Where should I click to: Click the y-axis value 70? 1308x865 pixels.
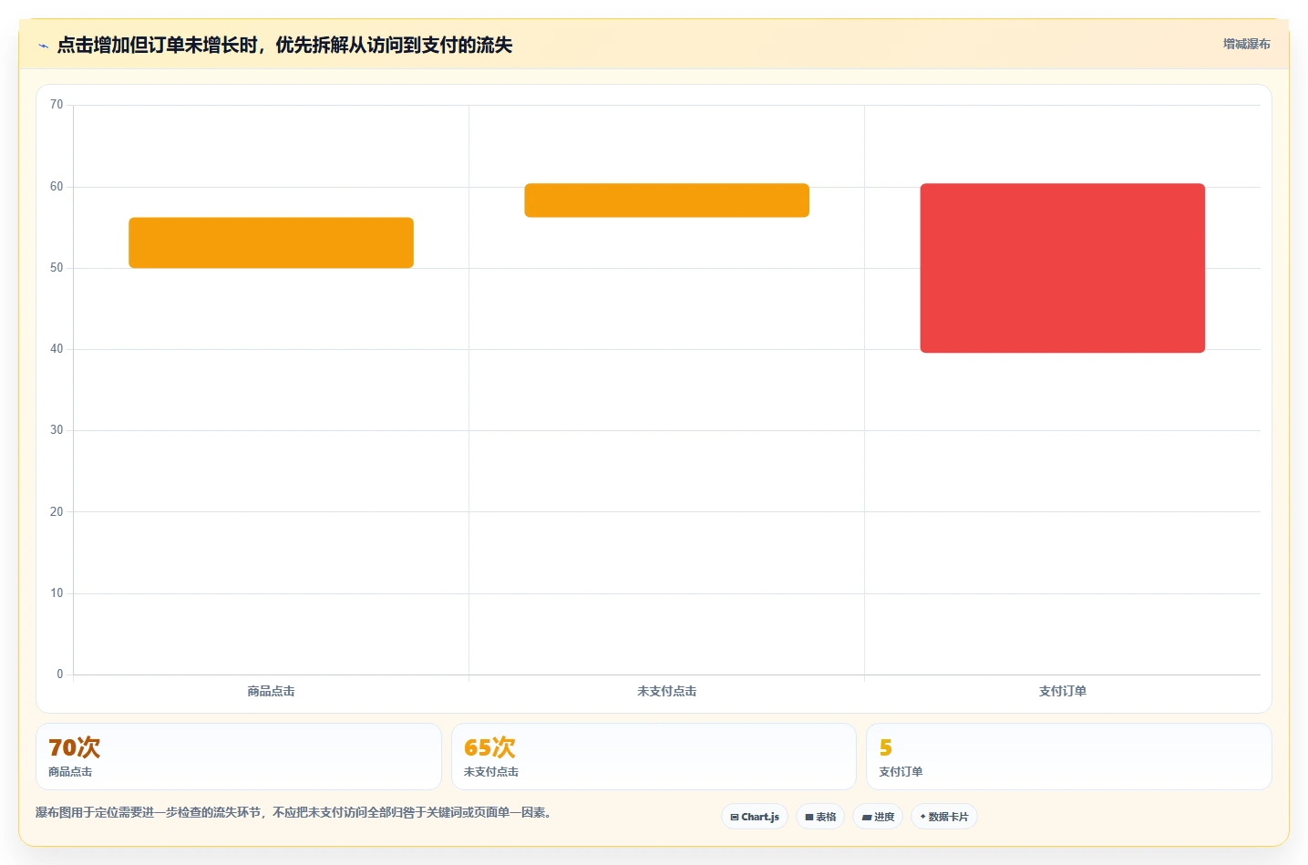[x=57, y=105]
